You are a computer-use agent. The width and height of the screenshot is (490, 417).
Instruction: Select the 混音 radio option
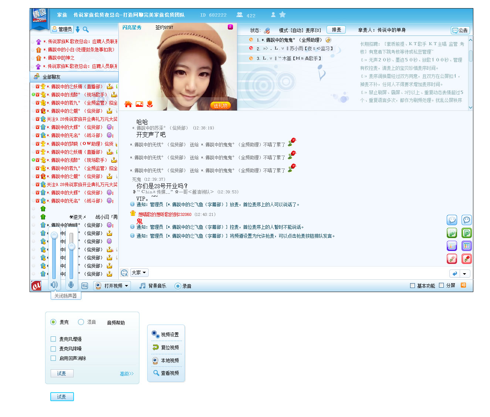pyautogui.click(x=81, y=322)
